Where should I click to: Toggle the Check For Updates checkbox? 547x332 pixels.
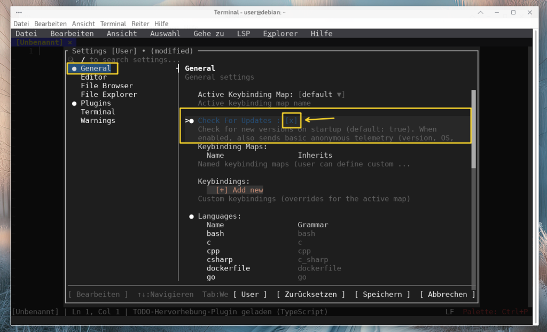point(291,120)
